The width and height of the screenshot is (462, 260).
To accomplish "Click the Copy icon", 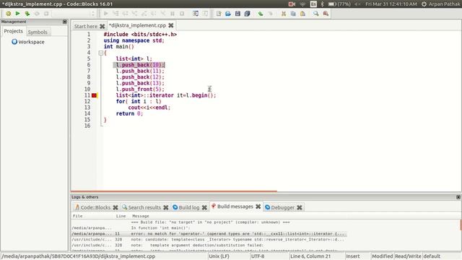I will tap(293, 14).
